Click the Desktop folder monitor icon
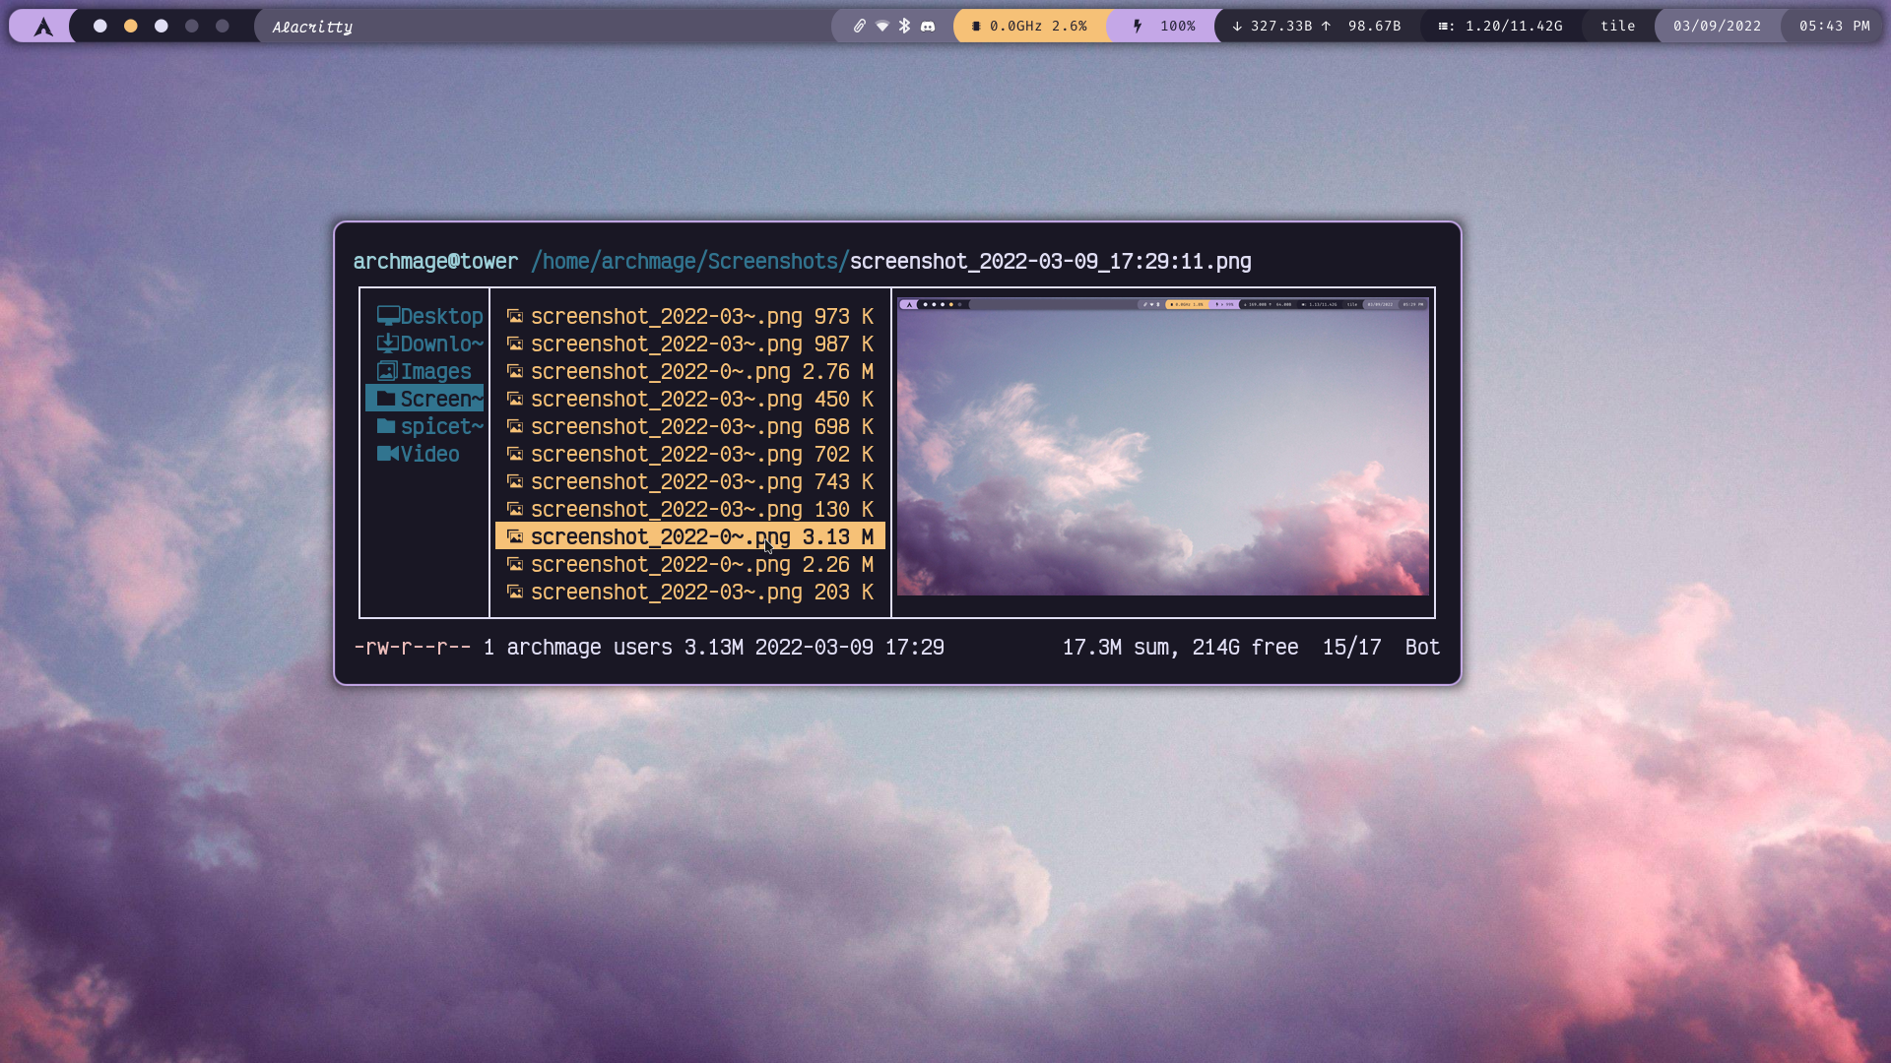Screen dimensions: 1891x1063 [x=387, y=316]
